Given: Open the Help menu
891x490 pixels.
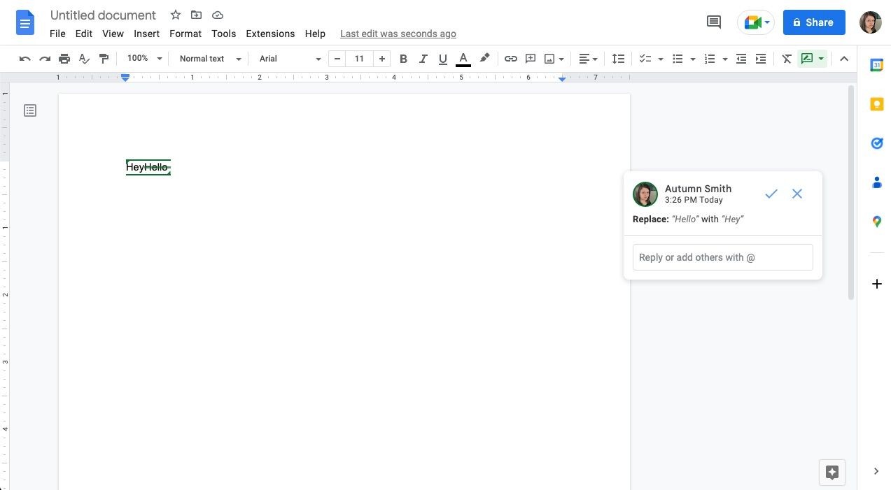Looking at the screenshot, I should (315, 34).
